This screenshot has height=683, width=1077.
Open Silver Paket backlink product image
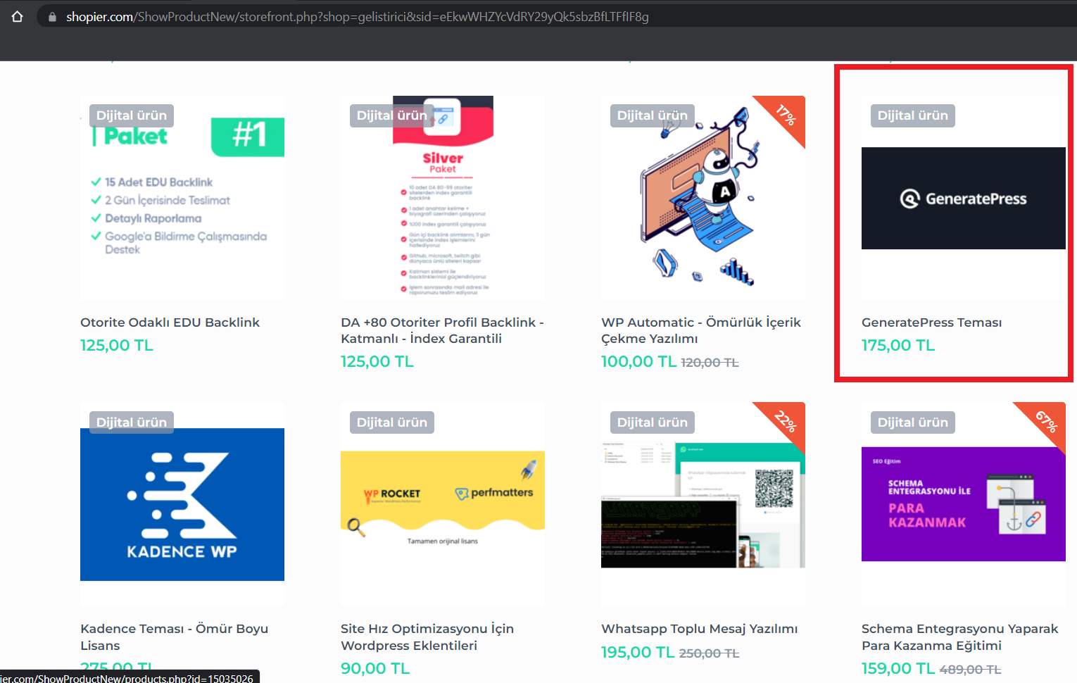pos(443,198)
